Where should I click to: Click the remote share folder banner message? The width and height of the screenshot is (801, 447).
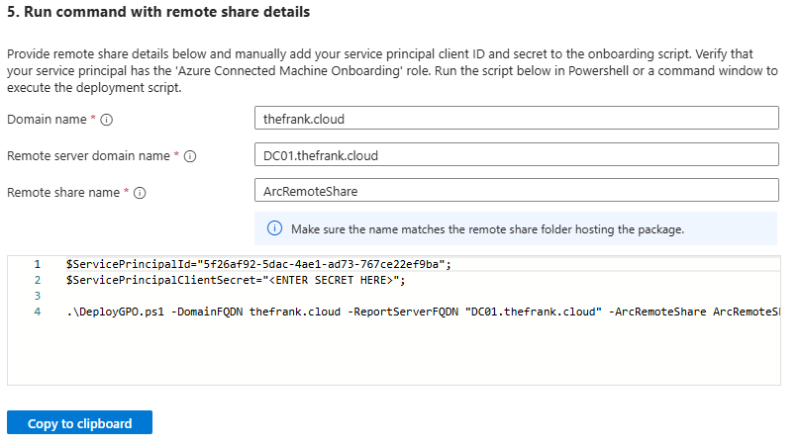pos(487,229)
